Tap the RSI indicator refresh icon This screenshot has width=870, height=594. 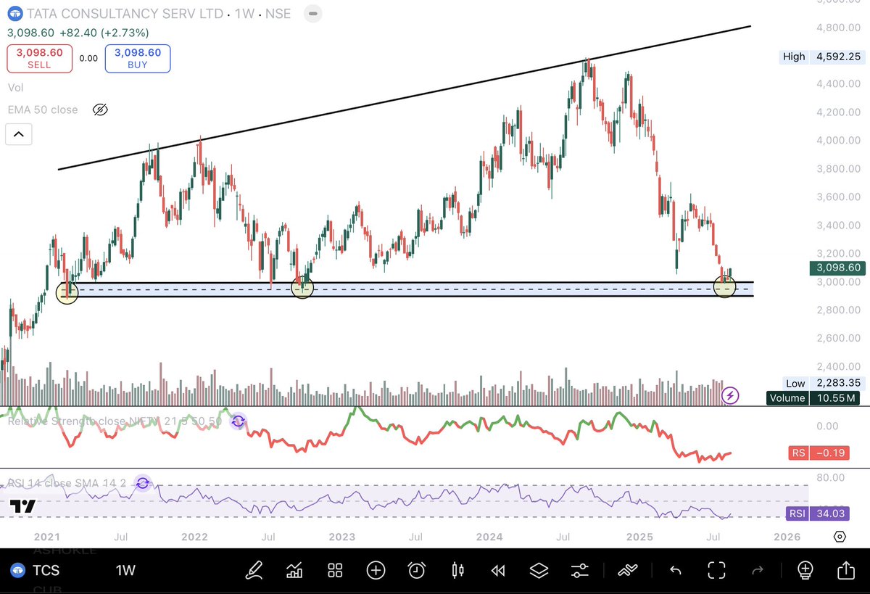tap(143, 483)
